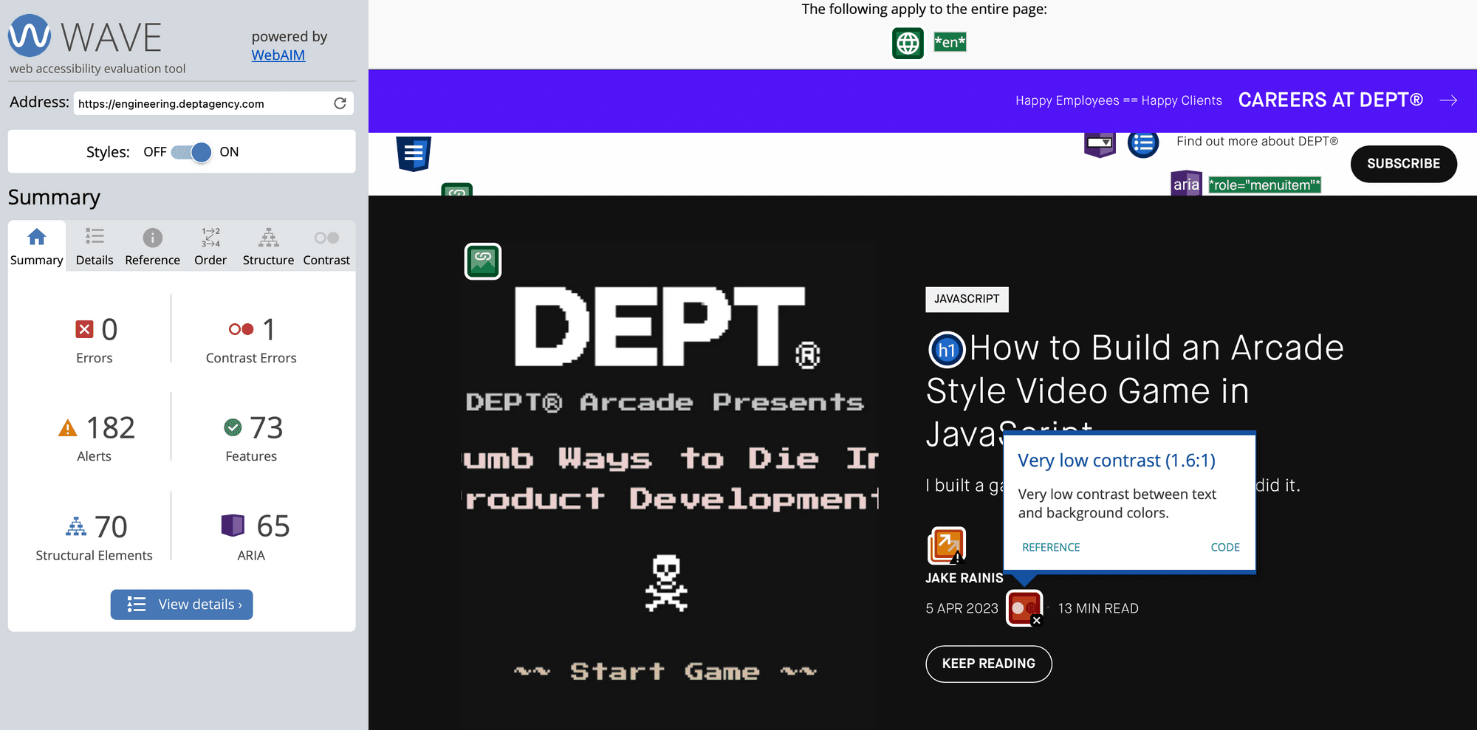Click the red contrast error icon
The height and width of the screenshot is (730, 1477).
1024,608
